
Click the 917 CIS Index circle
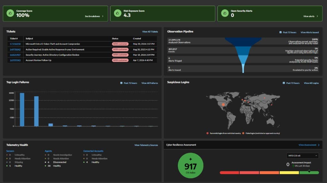[190, 165]
